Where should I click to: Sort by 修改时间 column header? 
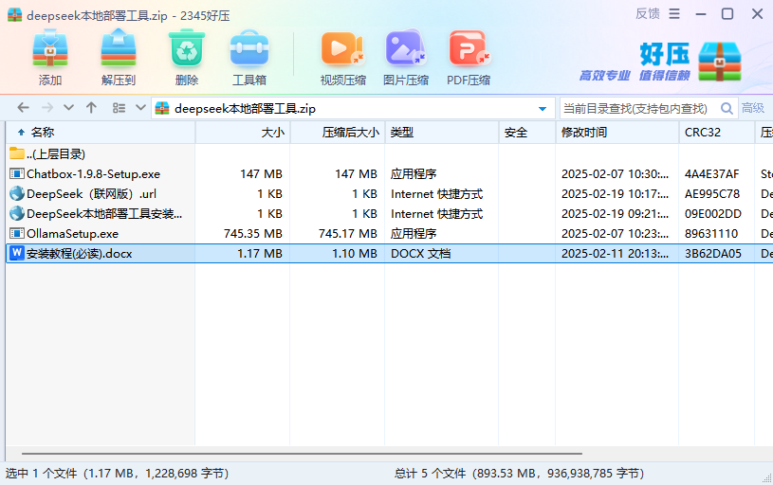617,133
